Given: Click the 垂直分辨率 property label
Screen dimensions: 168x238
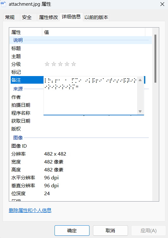Looking at the screenshot, I should coord(23,185).
